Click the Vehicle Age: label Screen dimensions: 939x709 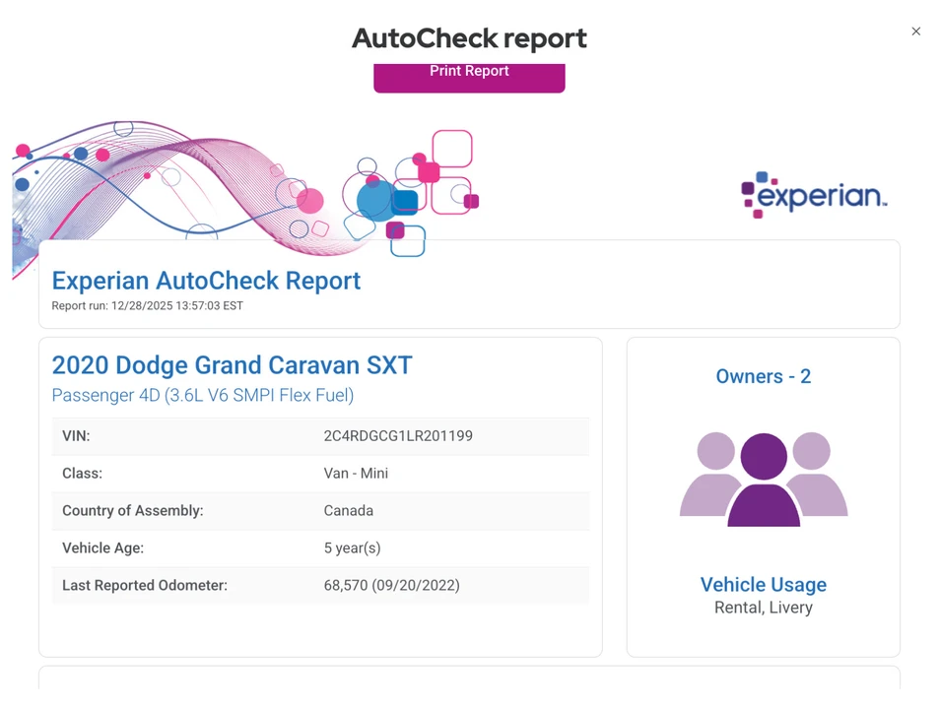pyautogui.click(x=103, y=548)
